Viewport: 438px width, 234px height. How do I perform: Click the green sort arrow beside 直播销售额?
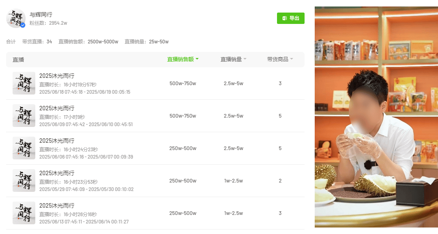click(197, 59)
